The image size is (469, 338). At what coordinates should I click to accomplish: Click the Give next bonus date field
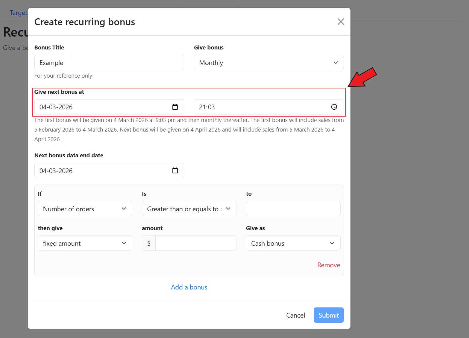(102, 107)
